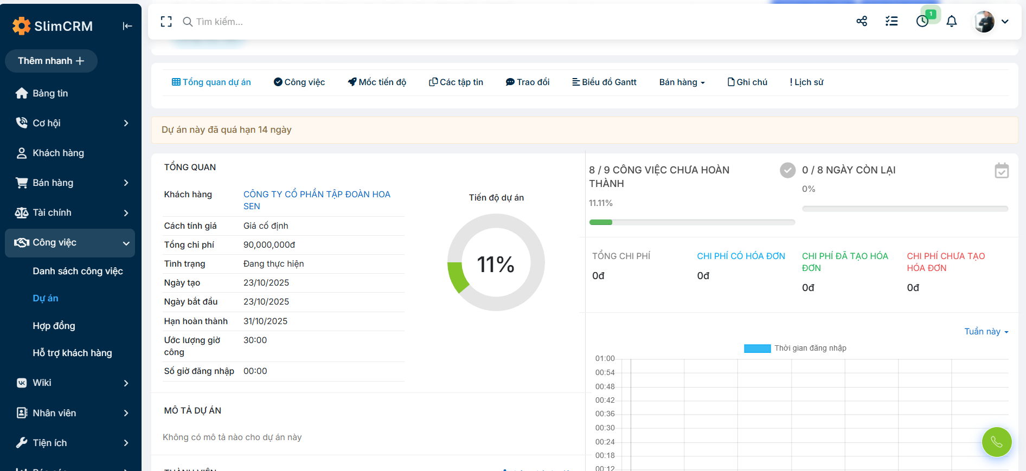The height and width of the screenshot is (471, 1026).
Task: Toggle the Thời gian đăng nhập legend
Action: click(x=795, y=349)
